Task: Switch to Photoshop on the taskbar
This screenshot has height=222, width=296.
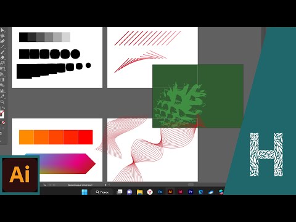Action: click(x=160, y=192)
